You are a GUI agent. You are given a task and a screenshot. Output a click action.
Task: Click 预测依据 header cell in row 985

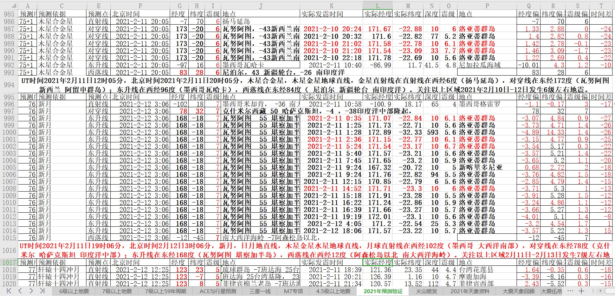61,14
